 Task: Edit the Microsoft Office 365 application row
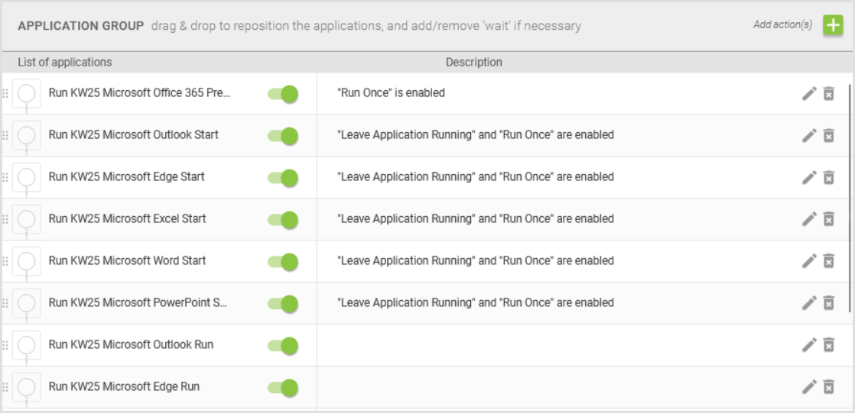click(x=809, y=93)
